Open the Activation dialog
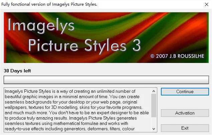 point(185,113)
